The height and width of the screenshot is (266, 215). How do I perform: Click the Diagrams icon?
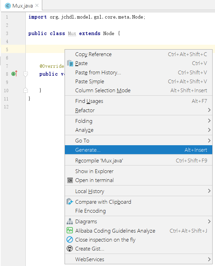point(70,222)
